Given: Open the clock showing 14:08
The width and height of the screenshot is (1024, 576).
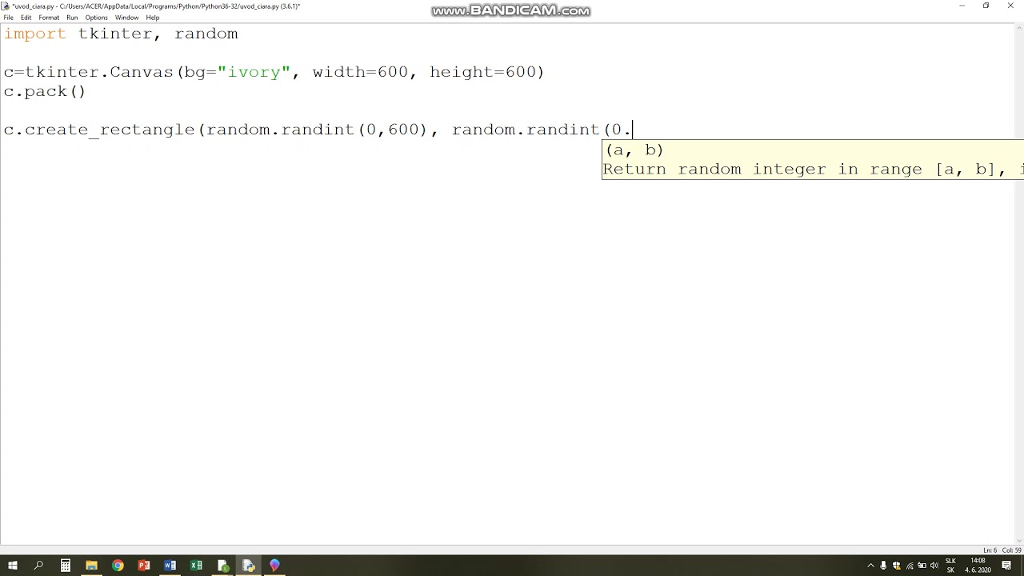Looking at the screenshot, I should pyautogui.click(x=978, y=566).
